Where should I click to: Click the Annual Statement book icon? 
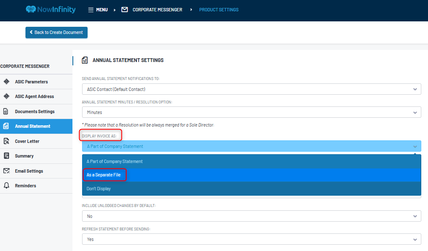pos(5,126)
